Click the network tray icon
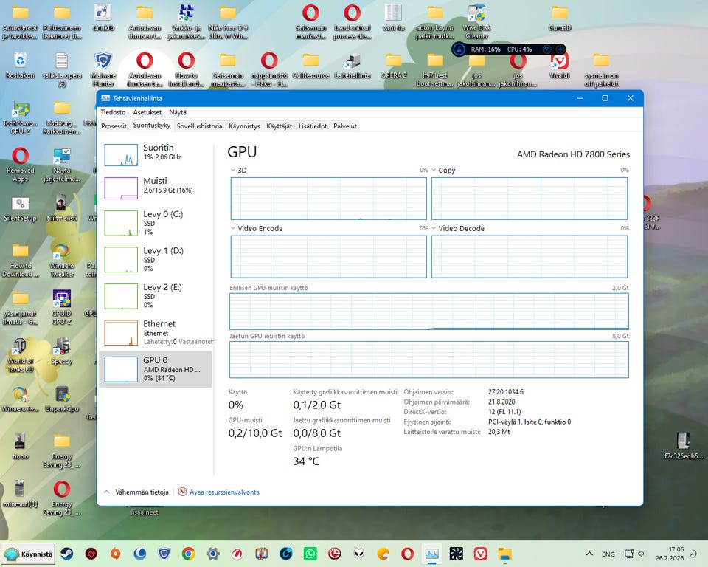This screenshot has height=567, width=708. pos(629,554)
